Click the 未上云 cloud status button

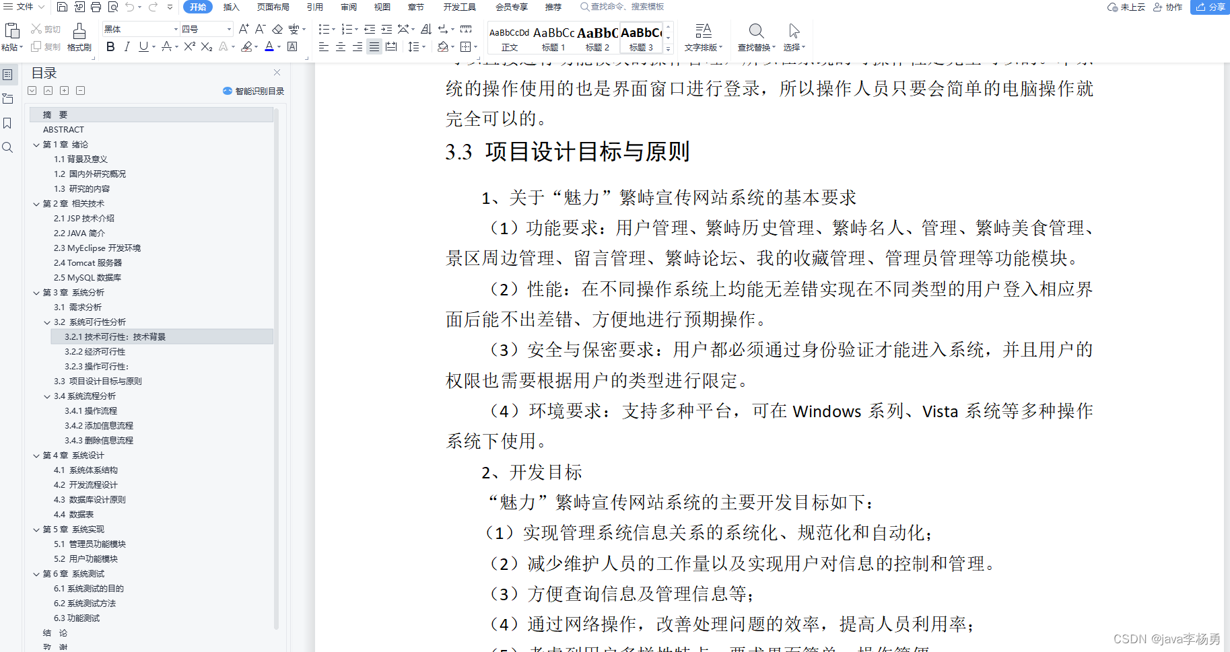click(x=1126, y=7)
